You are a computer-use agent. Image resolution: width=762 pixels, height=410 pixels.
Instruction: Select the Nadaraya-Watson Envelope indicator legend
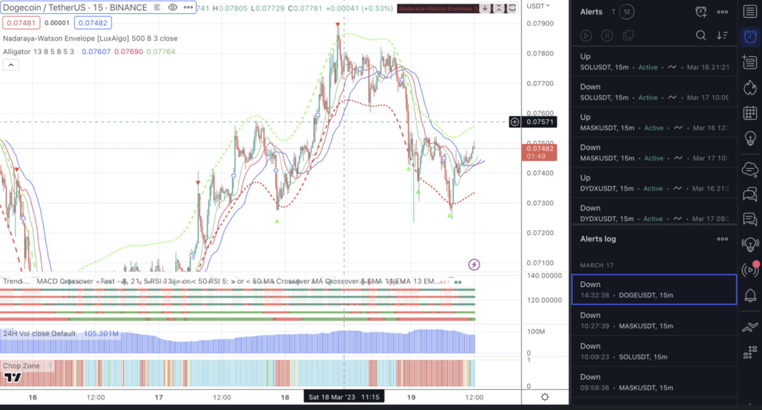pos(90,39)
